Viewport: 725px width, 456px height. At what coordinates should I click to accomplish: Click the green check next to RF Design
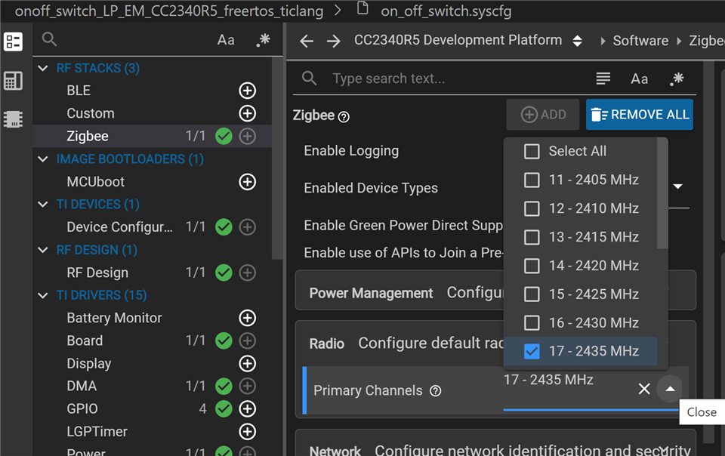(x=224, y=273)
